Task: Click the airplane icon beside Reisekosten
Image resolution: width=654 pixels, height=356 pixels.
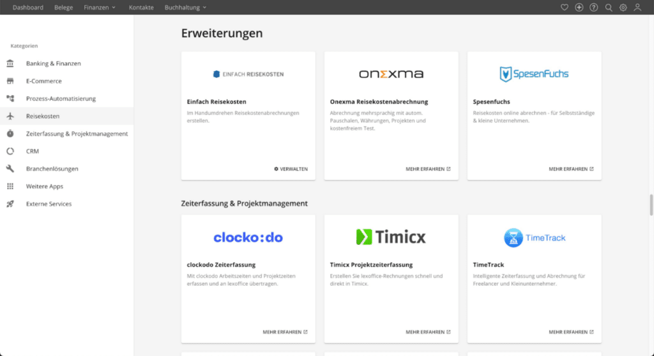Action: [x=10, y=116]
